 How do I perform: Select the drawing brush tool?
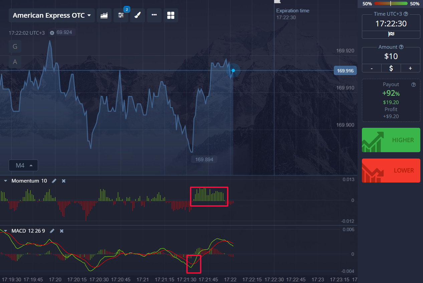[x=138, y=15]
